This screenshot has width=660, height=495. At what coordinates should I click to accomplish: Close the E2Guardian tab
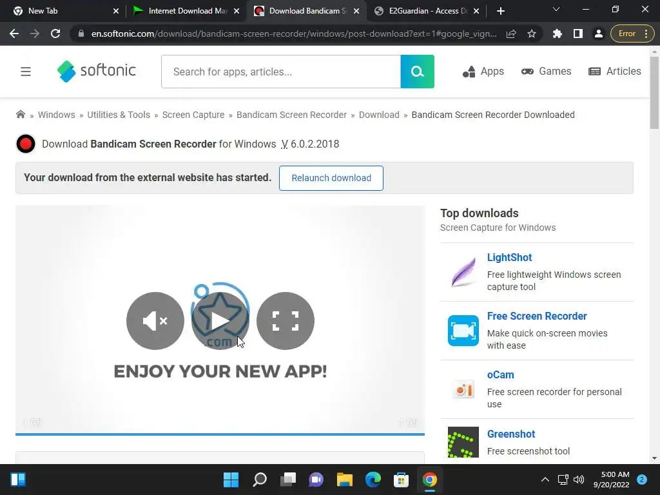476,11
